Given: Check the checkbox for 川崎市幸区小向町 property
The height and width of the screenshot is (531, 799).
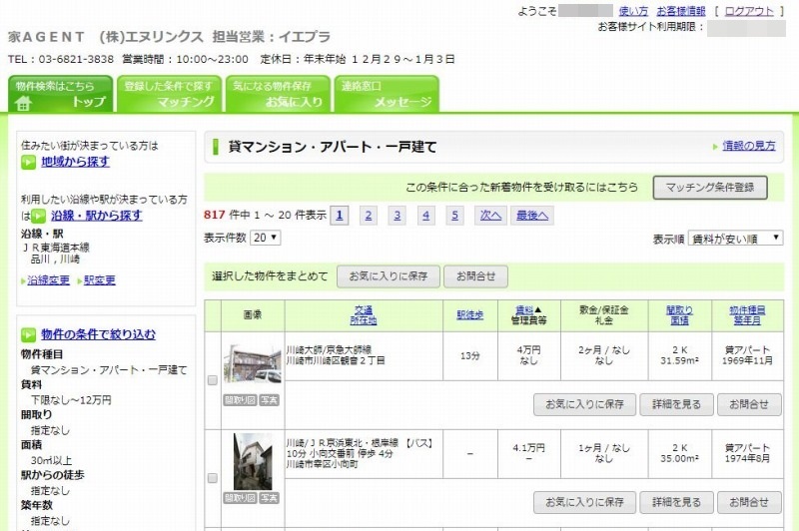Looking at the screenshot, I should coord(213,478).
